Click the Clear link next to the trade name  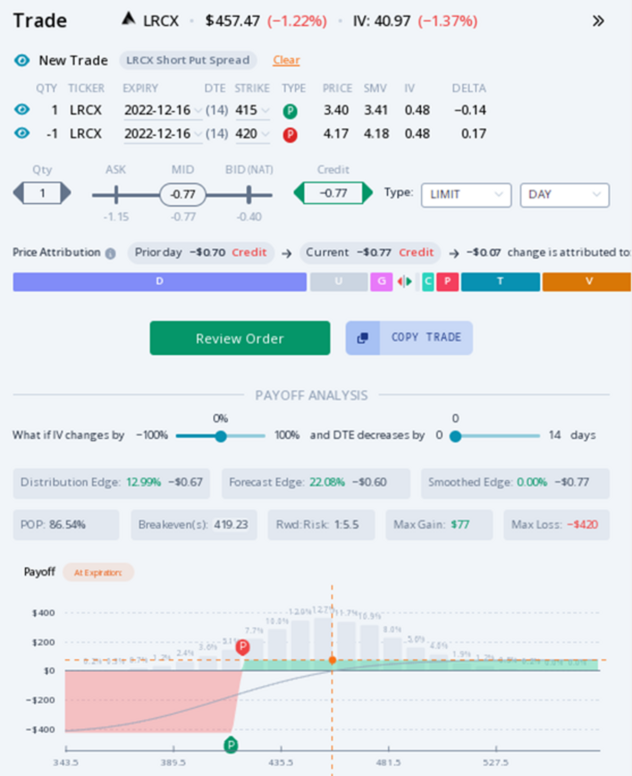[x=287, y=60]
